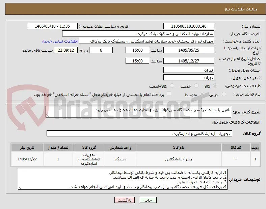Toggle Islamic treasury bonds payment checkbox

click(169, 94)
